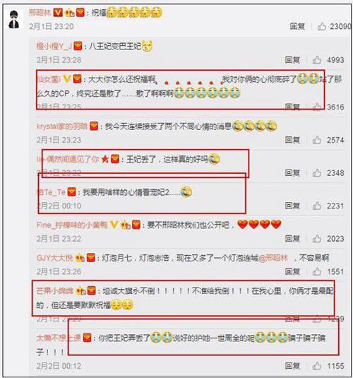
Task: Open profile of user Fine_柠檬味的小黄鸭
Action: (72, 225)
